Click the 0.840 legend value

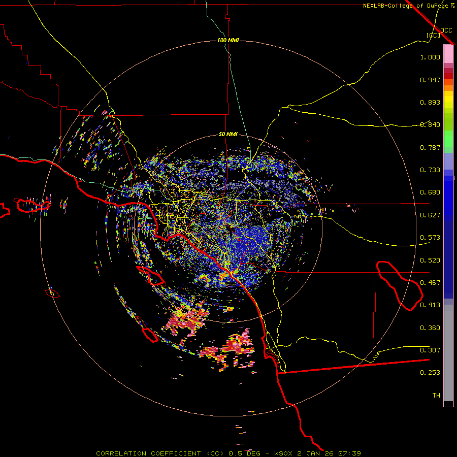coord(430,125)
